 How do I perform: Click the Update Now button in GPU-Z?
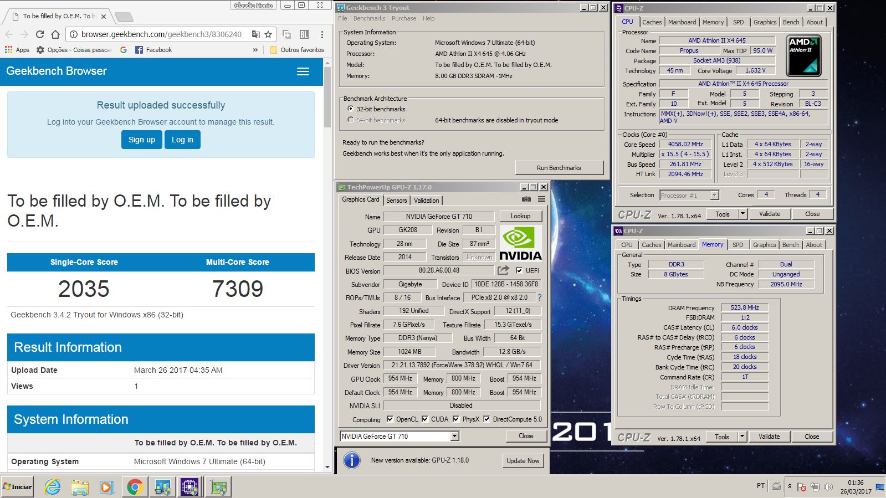click(x=523, y=461)
